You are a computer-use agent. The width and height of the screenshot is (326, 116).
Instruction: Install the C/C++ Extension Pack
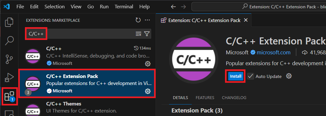(236, 76)
